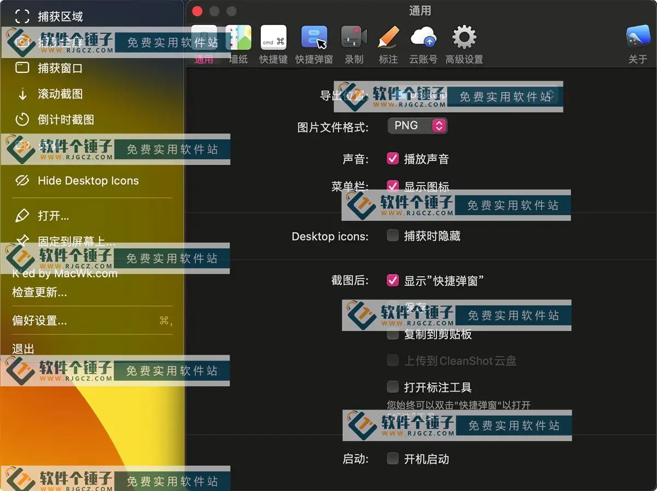Uncheck the 播放声音 play sound checkbox
This screenshot has height=491, width=657.
393,159
